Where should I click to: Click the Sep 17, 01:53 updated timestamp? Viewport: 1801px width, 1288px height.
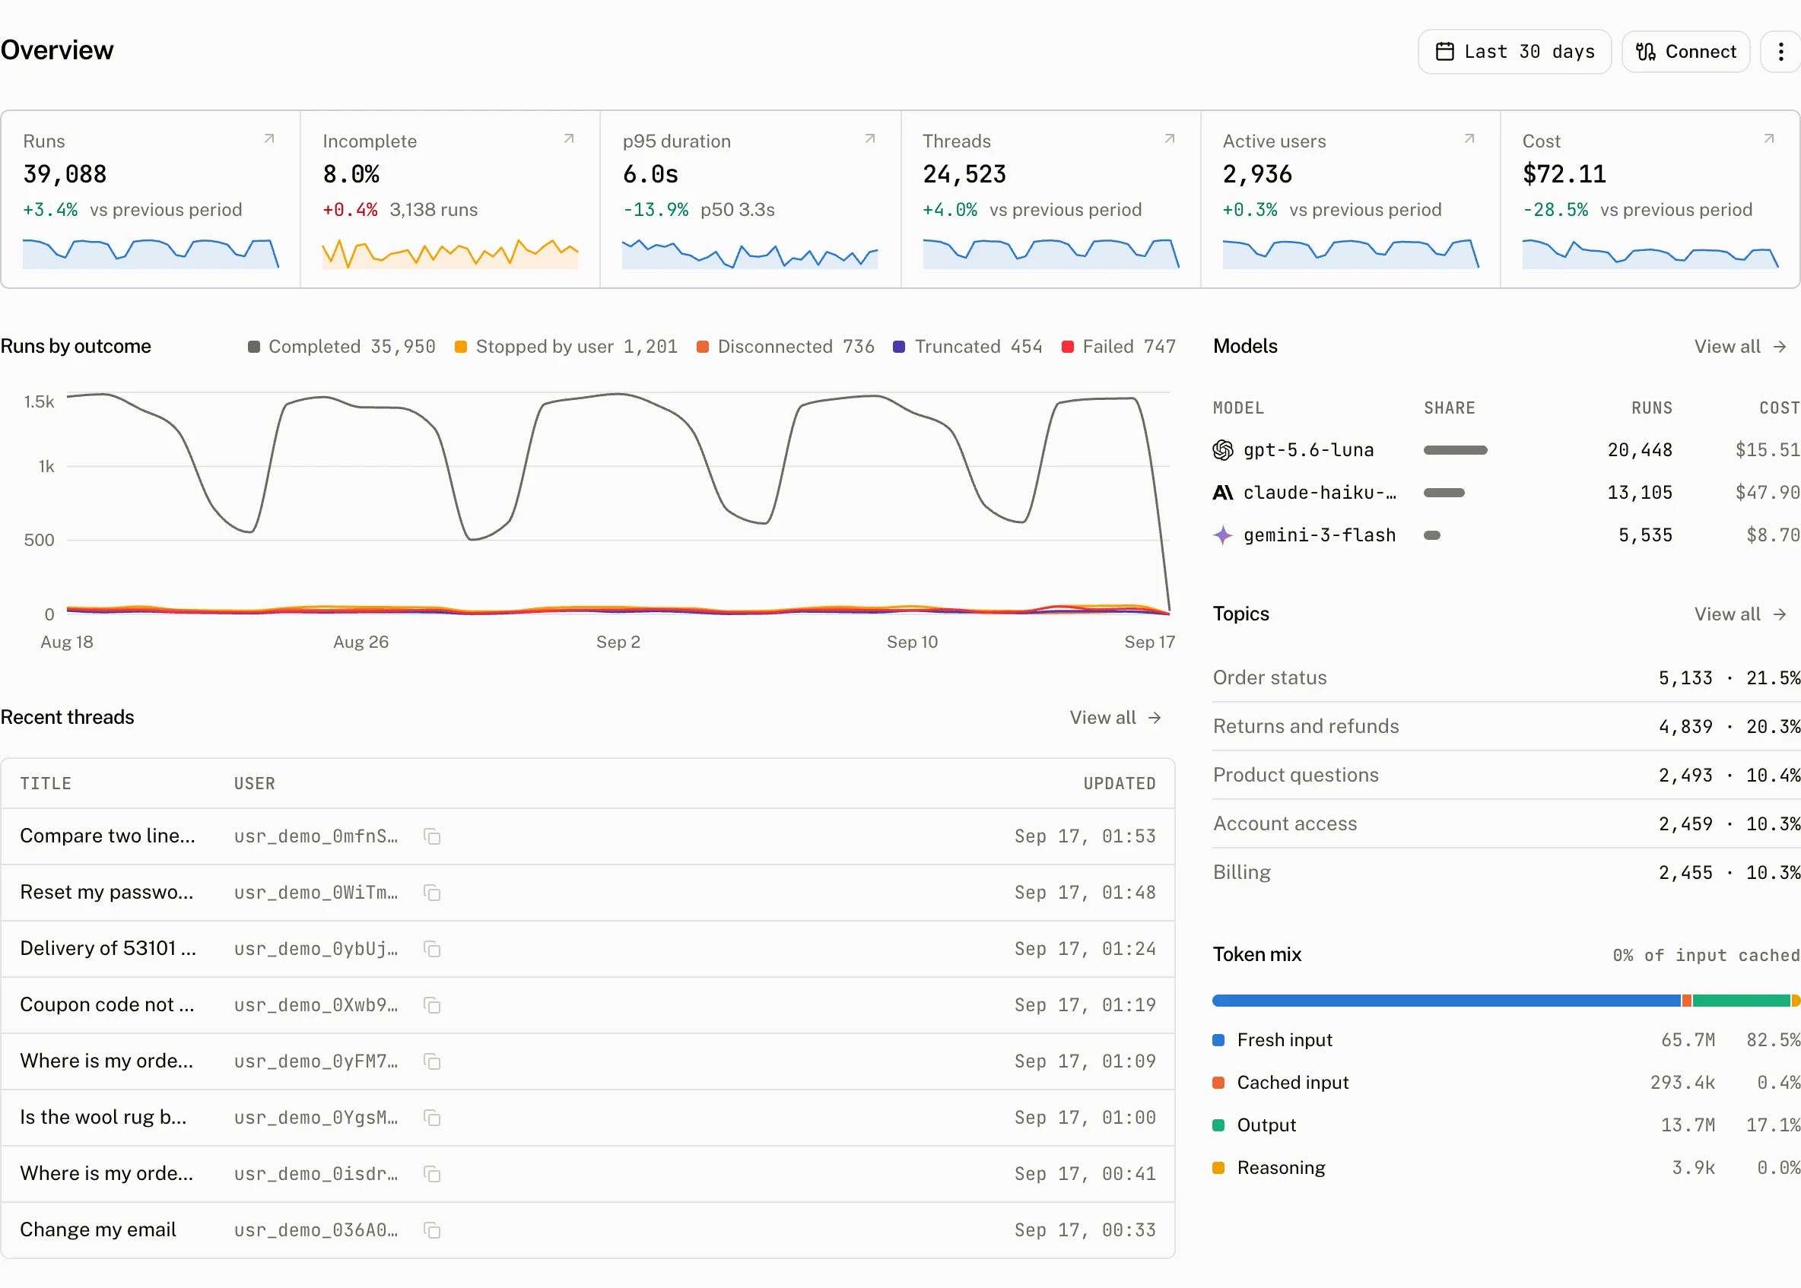(1085, 836)
